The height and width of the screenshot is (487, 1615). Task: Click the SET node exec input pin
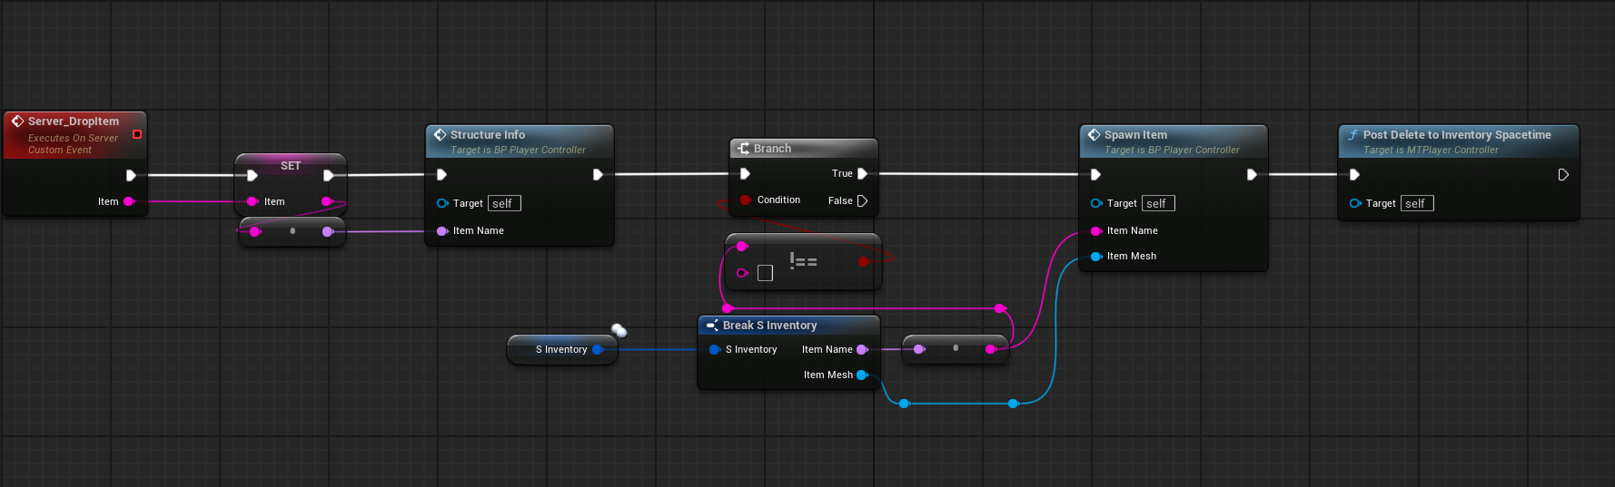[253, 175]
